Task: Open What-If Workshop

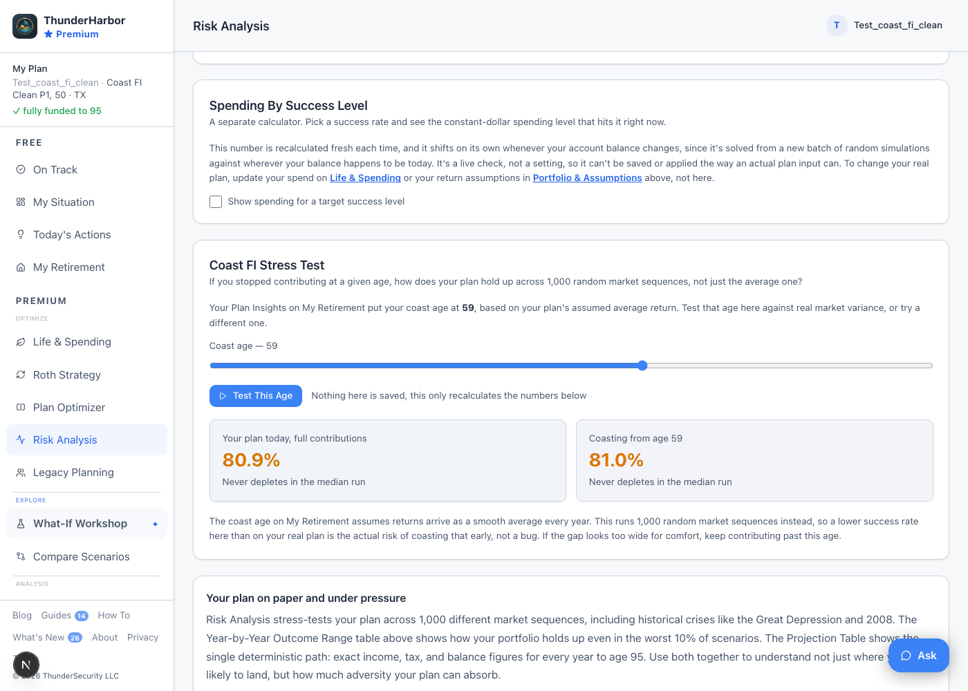Action: (86, 524)
